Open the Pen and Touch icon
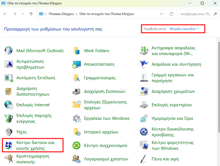The image size is (220, 166). click(x=144, y=159)
